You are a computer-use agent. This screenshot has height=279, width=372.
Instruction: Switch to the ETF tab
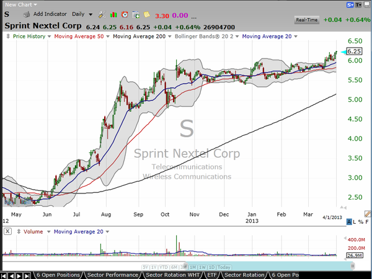click(x=212, y=275)
